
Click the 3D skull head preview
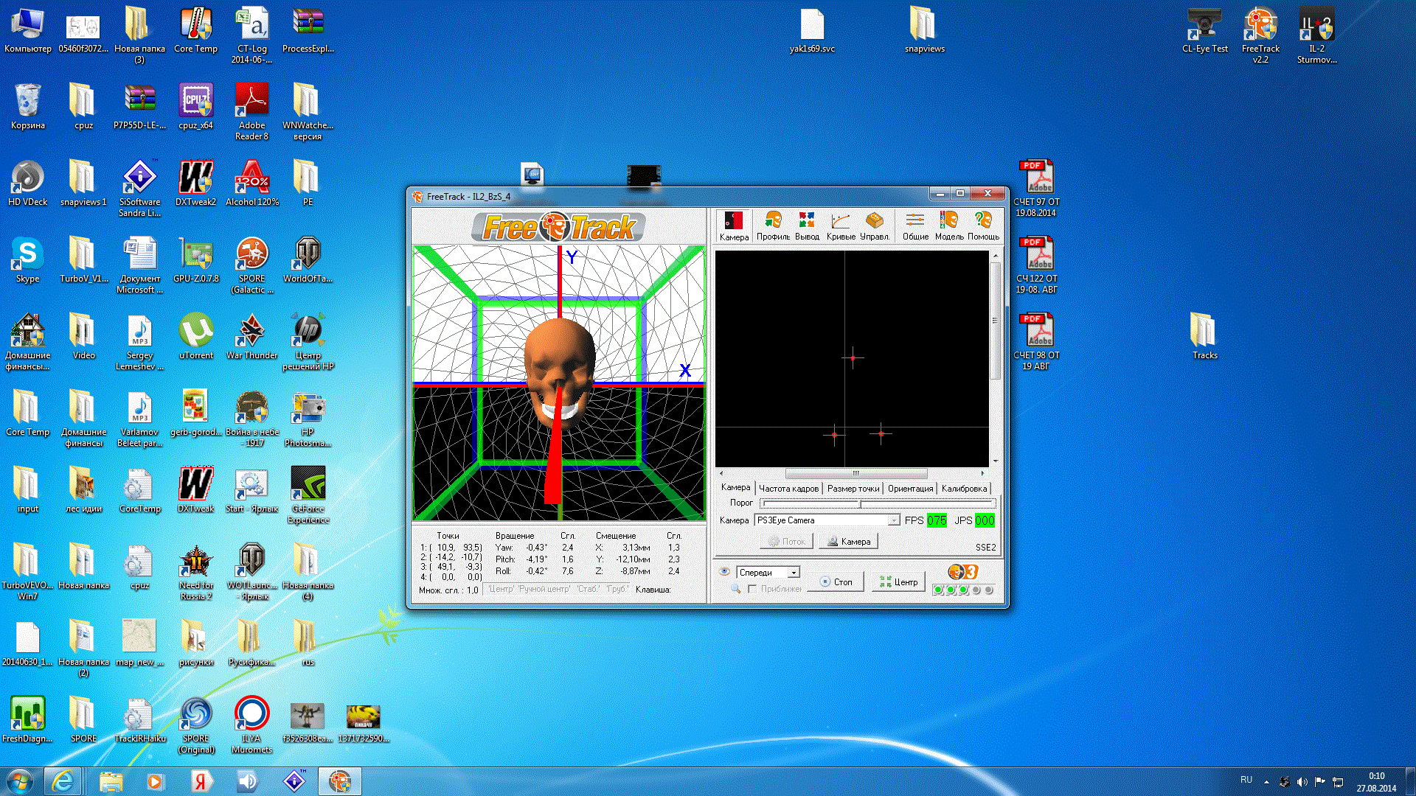tap(560, 372)
